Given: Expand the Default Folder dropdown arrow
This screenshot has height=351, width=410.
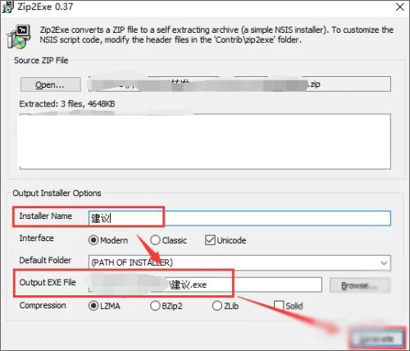Looking at the screenshot, I should (384, 263).
